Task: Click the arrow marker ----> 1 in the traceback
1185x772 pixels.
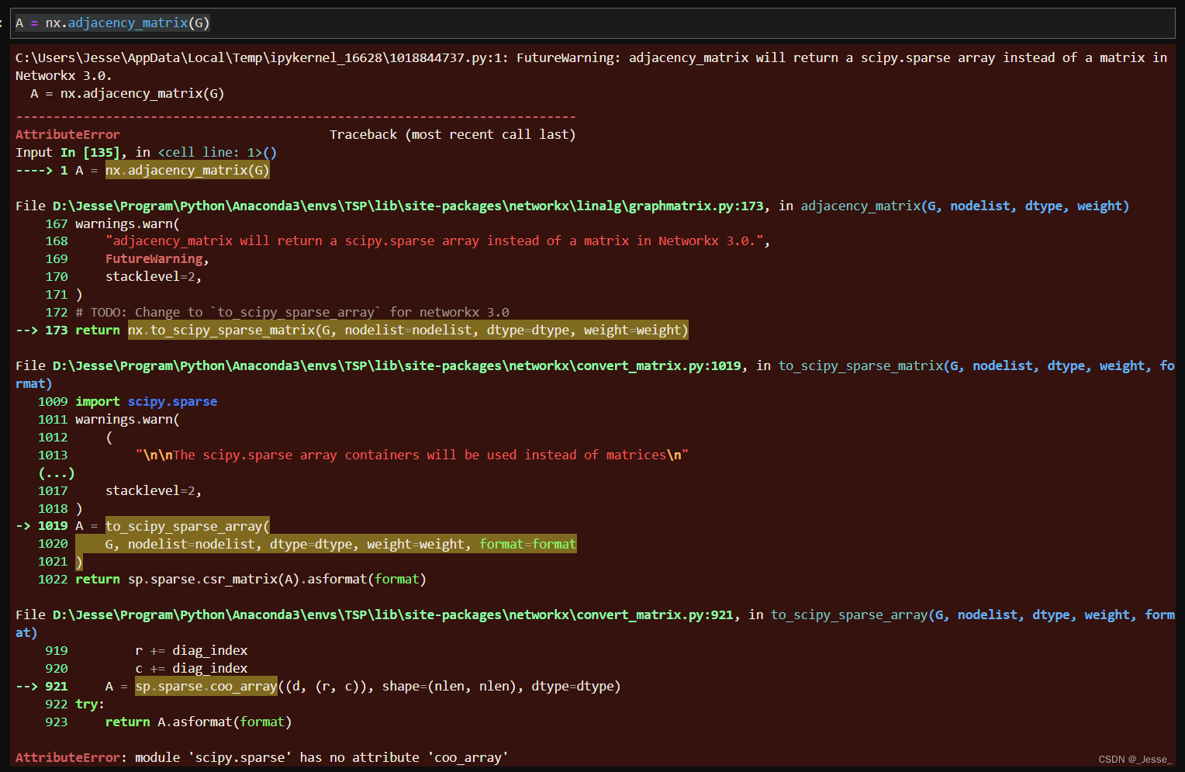Action: pyautogui.click(x=42, y=170)
